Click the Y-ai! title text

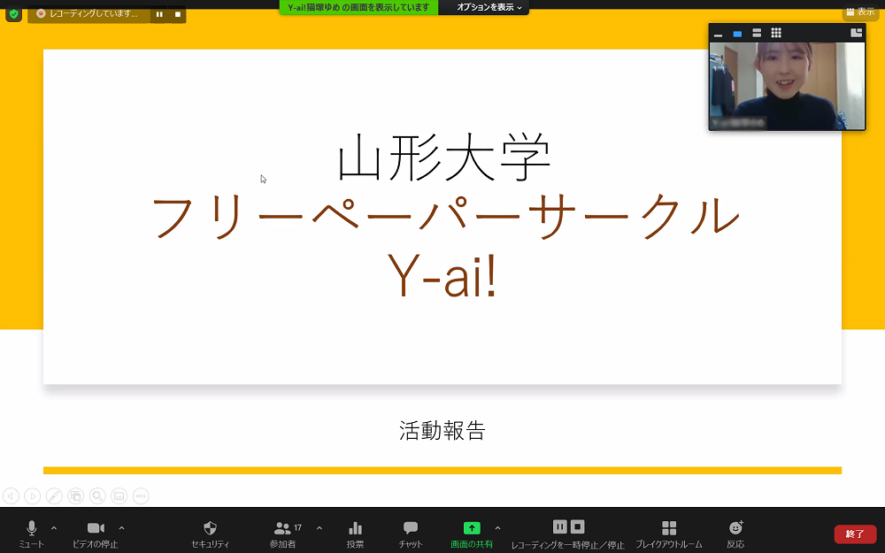[442, 276]
